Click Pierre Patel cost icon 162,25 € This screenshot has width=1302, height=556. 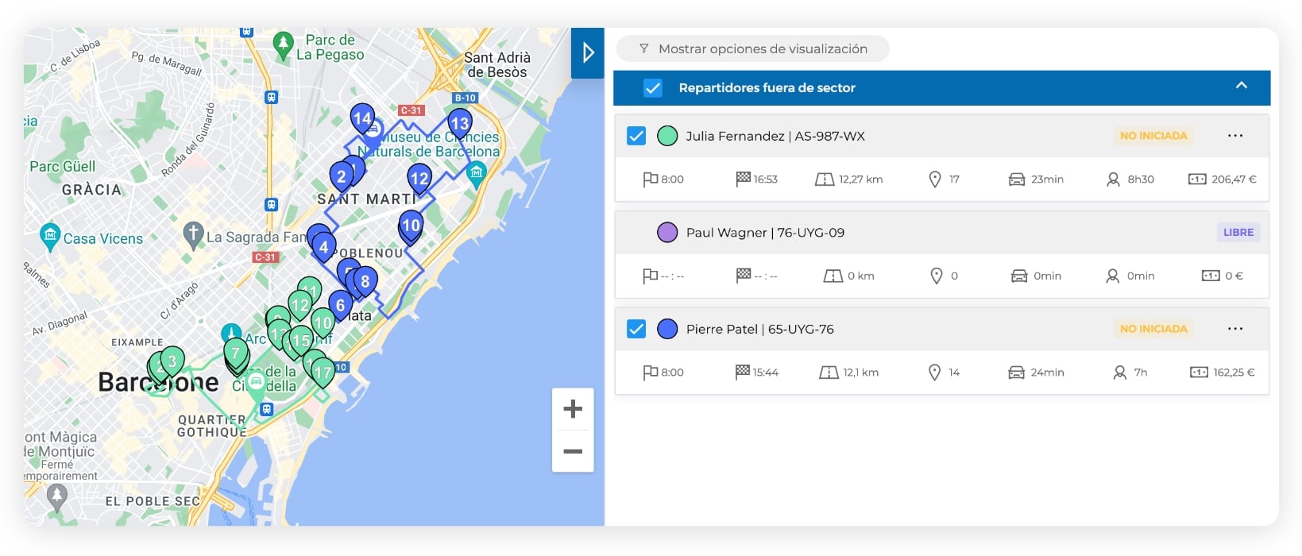pos(1199,373)
